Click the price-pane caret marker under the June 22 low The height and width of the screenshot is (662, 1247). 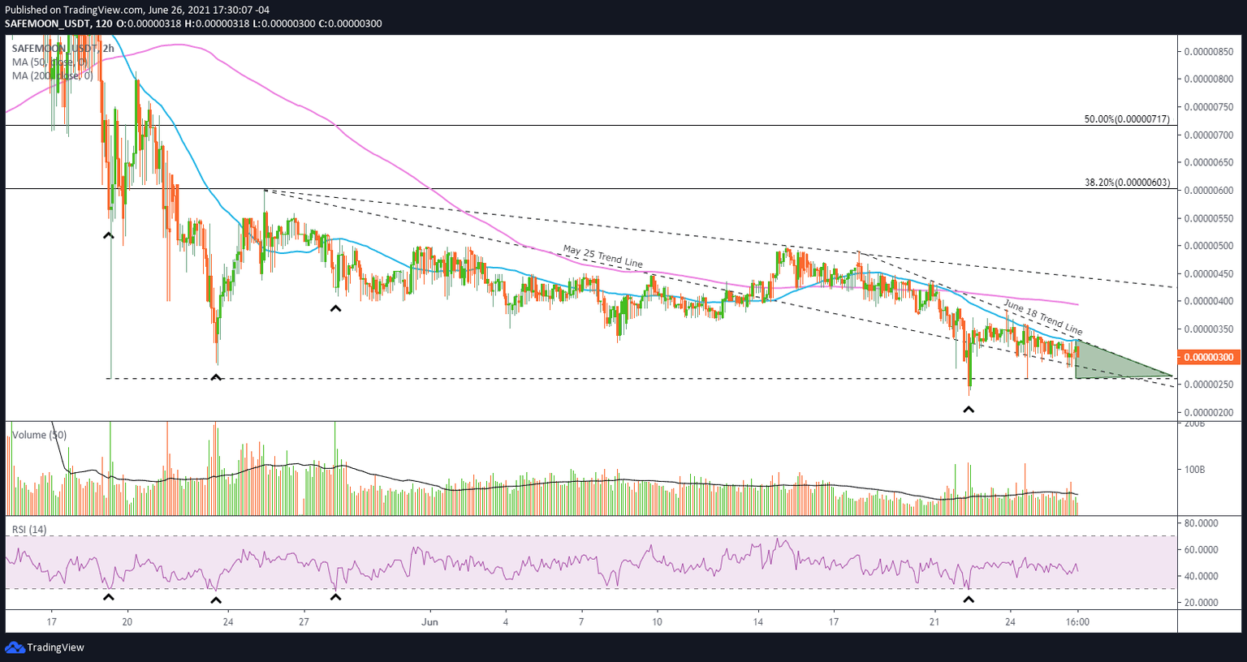tap(968, 410)
